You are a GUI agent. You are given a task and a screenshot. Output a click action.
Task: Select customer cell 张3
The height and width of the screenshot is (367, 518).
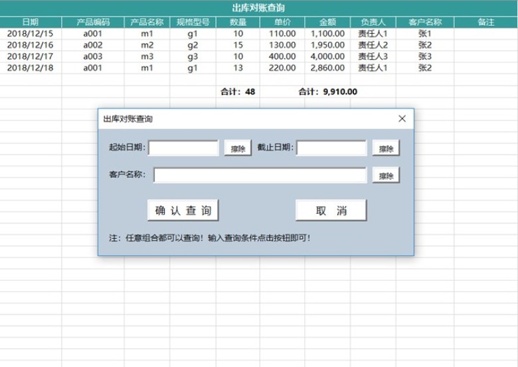[x=425, y=56]
